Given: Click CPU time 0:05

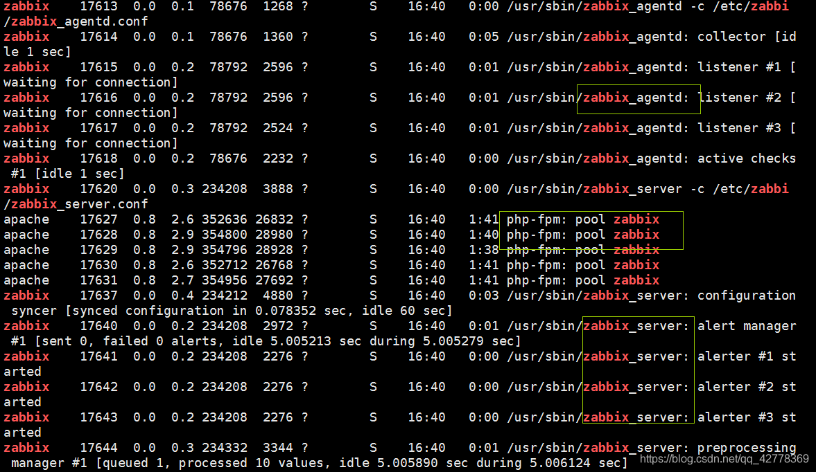Looking at the screenshot, I should [484, 37].
